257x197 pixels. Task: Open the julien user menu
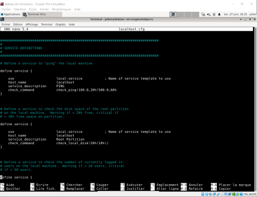[x=253, y=14]
